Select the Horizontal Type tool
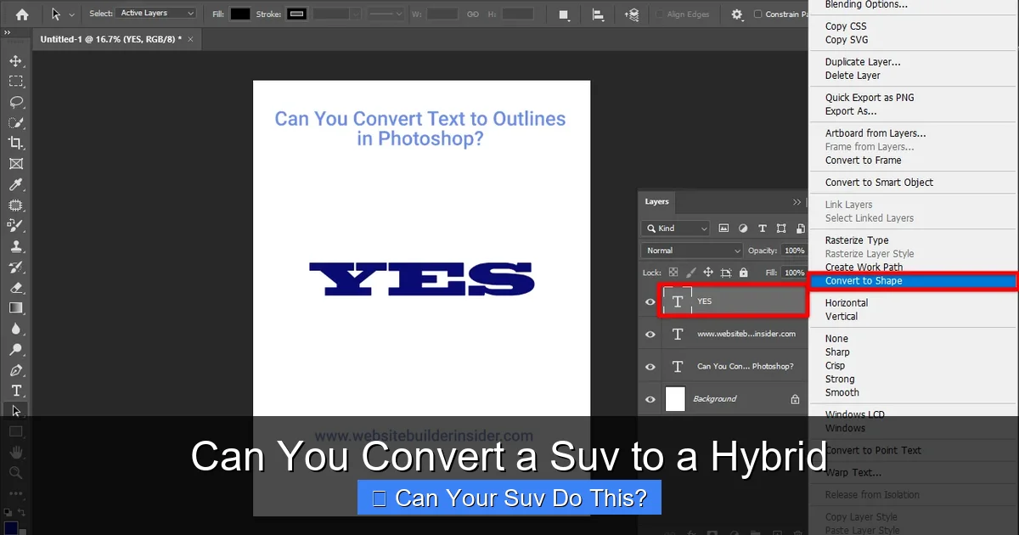The image size is (1019, 535). (x=15, y=391)
